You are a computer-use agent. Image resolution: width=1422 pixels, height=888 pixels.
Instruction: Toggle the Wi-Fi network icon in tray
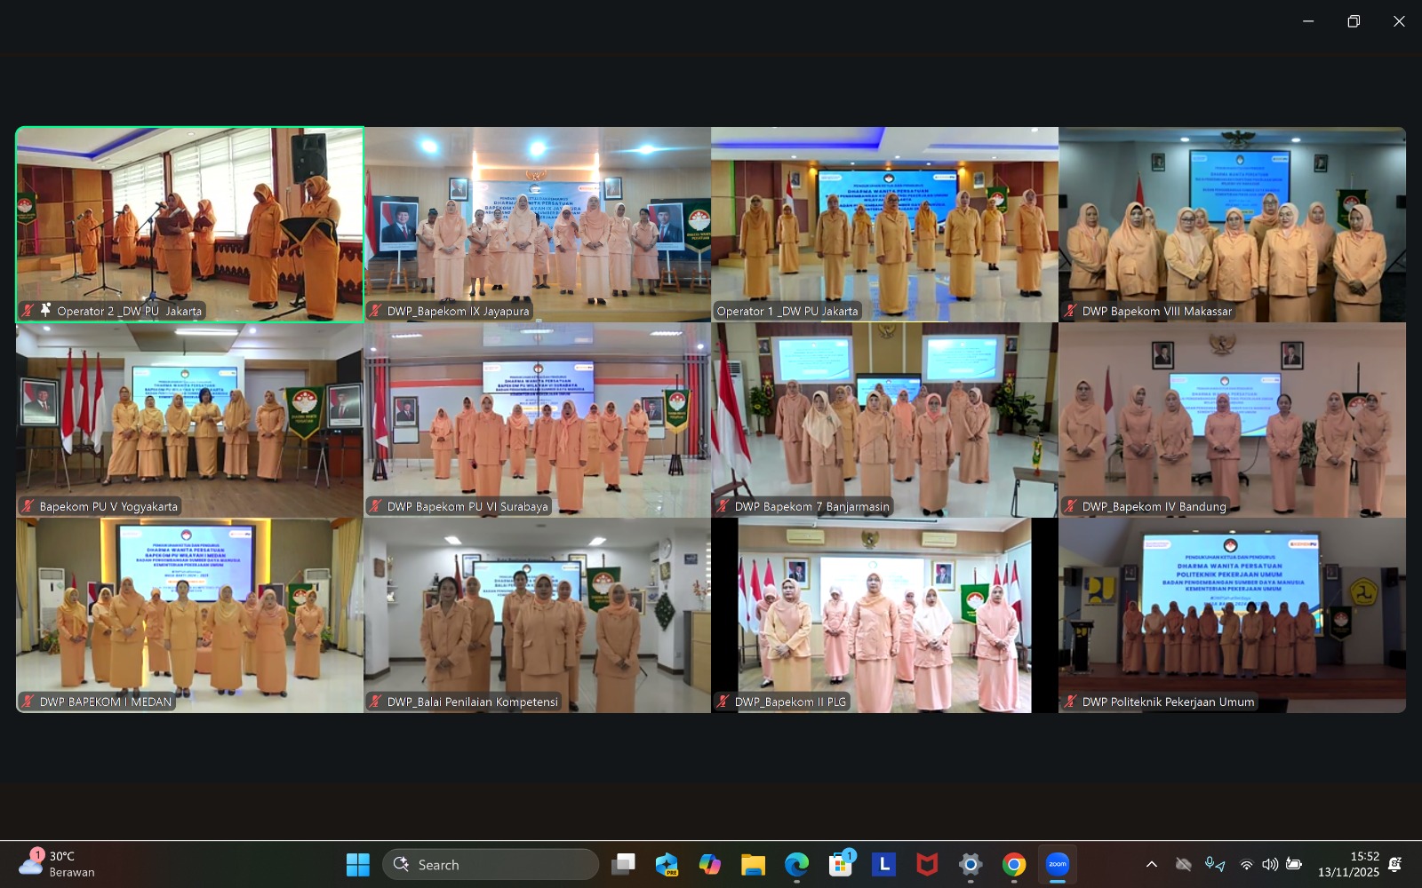tap(1246, 864)
